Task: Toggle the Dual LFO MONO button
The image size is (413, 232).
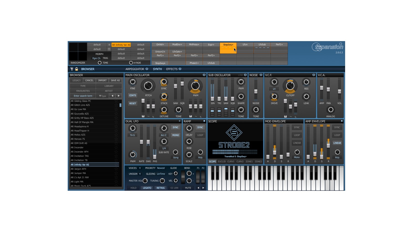Action: (176, 135)
